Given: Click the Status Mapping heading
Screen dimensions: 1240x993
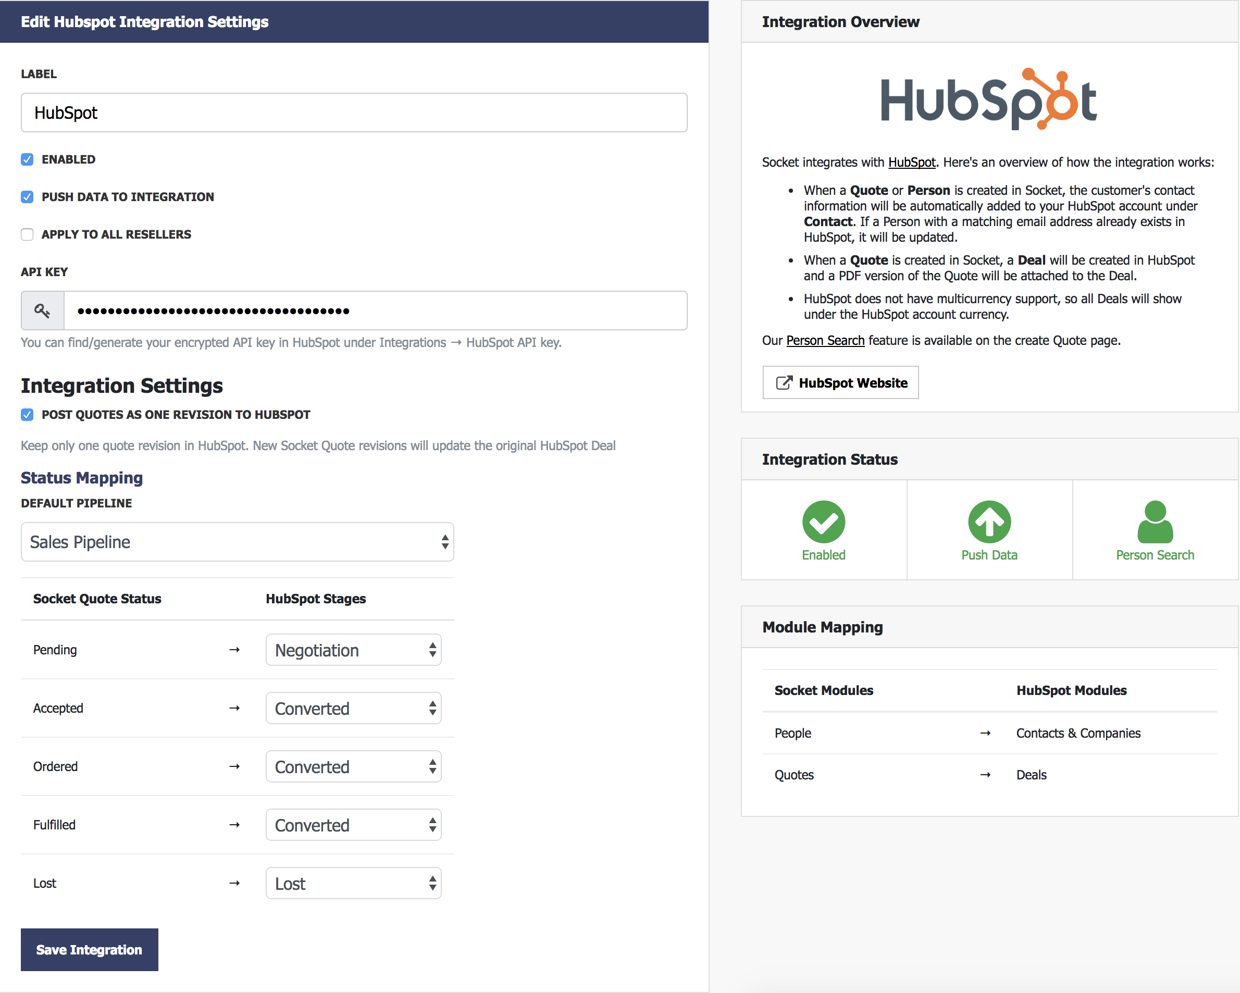Looking at the screenshot, I should click(x=82, y=478).
